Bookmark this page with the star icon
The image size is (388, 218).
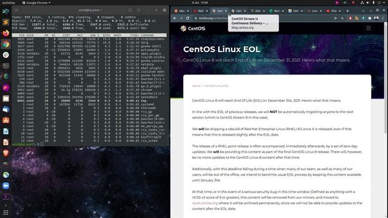[342, 18]
